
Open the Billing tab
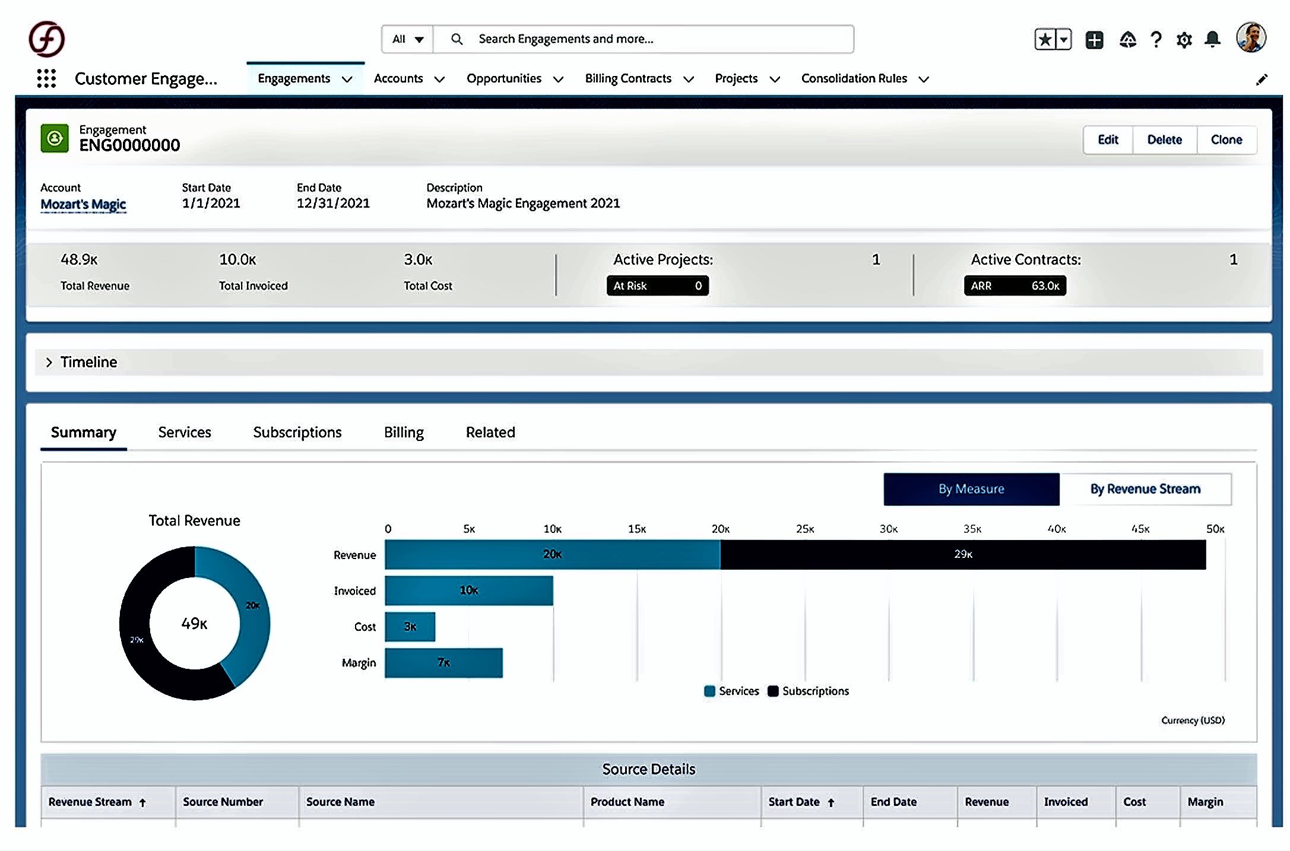[404, 432]
